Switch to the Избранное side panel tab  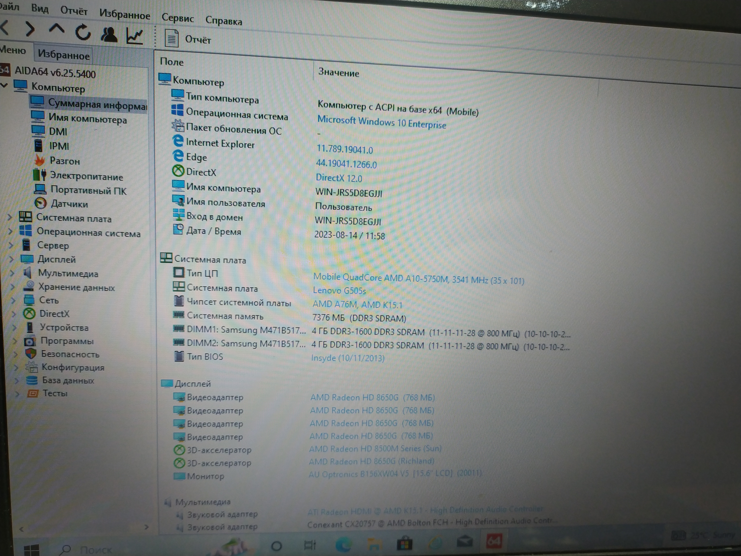(63, 55)
